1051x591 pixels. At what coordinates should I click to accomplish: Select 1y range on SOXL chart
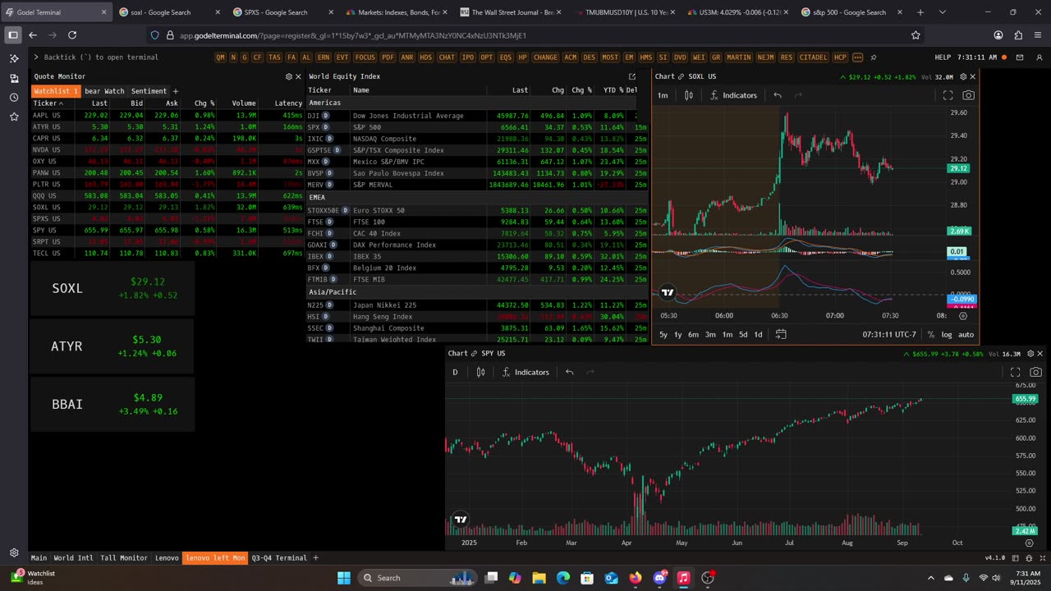coord(678,334)
